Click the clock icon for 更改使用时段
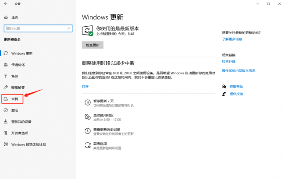The width and height of the screenshot is (285, 179). click(x=88, y=117)
